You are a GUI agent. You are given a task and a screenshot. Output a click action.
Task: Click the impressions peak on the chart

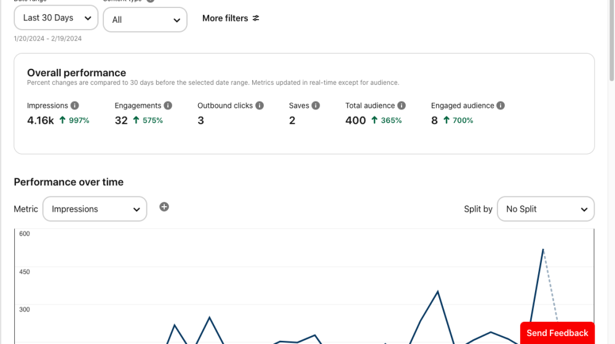[x=543, y=249]
